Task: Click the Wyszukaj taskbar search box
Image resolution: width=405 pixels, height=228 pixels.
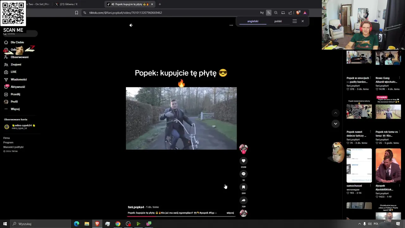Action: coord(40,224)
